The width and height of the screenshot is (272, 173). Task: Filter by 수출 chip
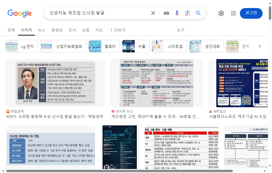pyautogui.click(x=136, y=46)
